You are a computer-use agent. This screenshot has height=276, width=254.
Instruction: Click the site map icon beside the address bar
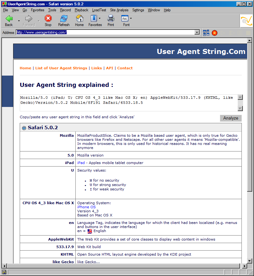(206, 33)
